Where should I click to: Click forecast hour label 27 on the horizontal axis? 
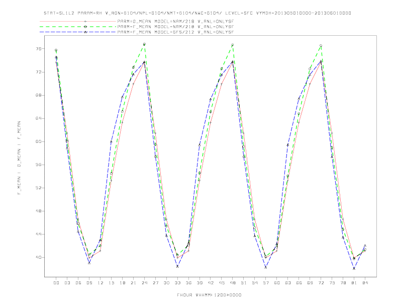tap(155, 283)
